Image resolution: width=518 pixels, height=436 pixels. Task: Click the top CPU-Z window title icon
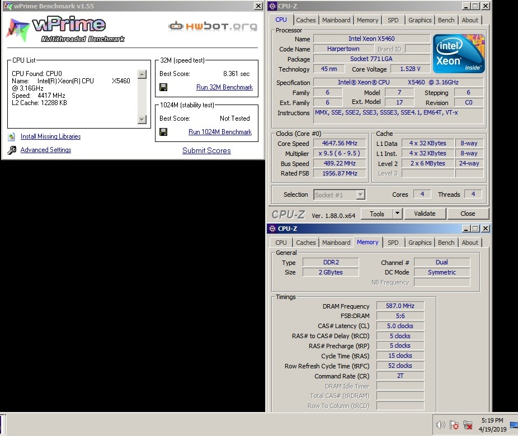pos(272,6)
